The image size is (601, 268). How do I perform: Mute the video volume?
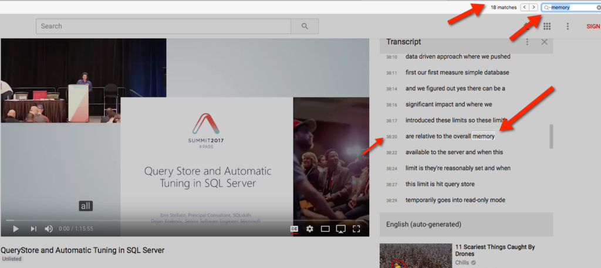click(49, 229)
